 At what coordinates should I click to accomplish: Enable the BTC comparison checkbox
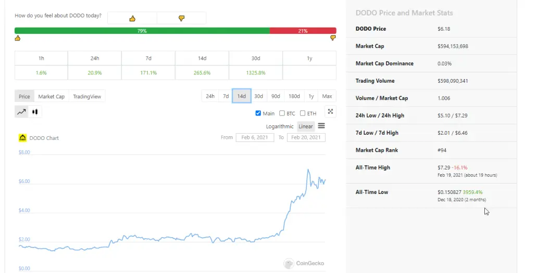(282, 113)
